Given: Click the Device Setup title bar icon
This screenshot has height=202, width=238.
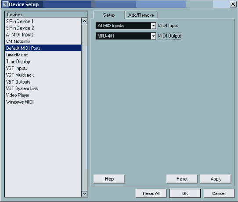Looking at the screenshot, I should coord(5,4).
